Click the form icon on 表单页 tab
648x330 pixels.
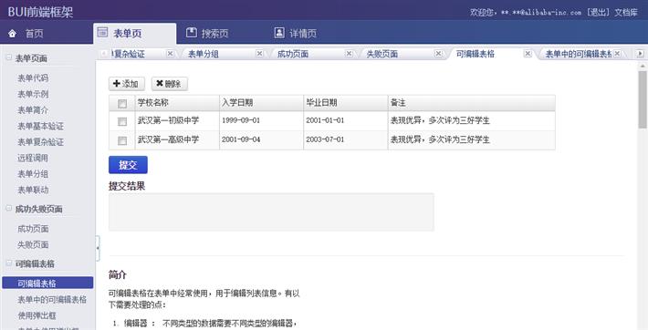(x=102, y=32)
